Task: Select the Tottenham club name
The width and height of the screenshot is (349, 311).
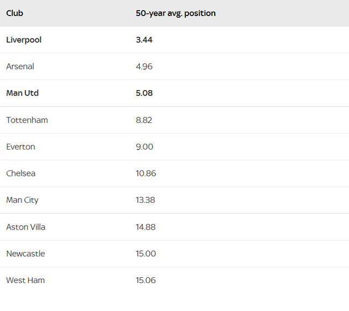Action: tap(27, 120)
